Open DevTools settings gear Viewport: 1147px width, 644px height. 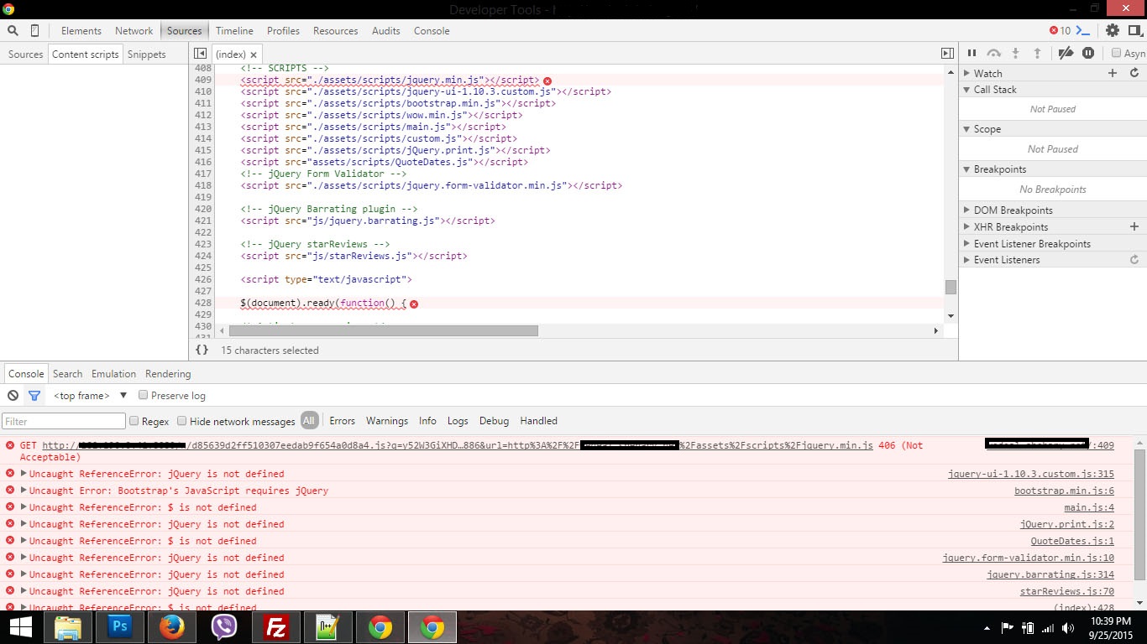tap(1113, 31)
